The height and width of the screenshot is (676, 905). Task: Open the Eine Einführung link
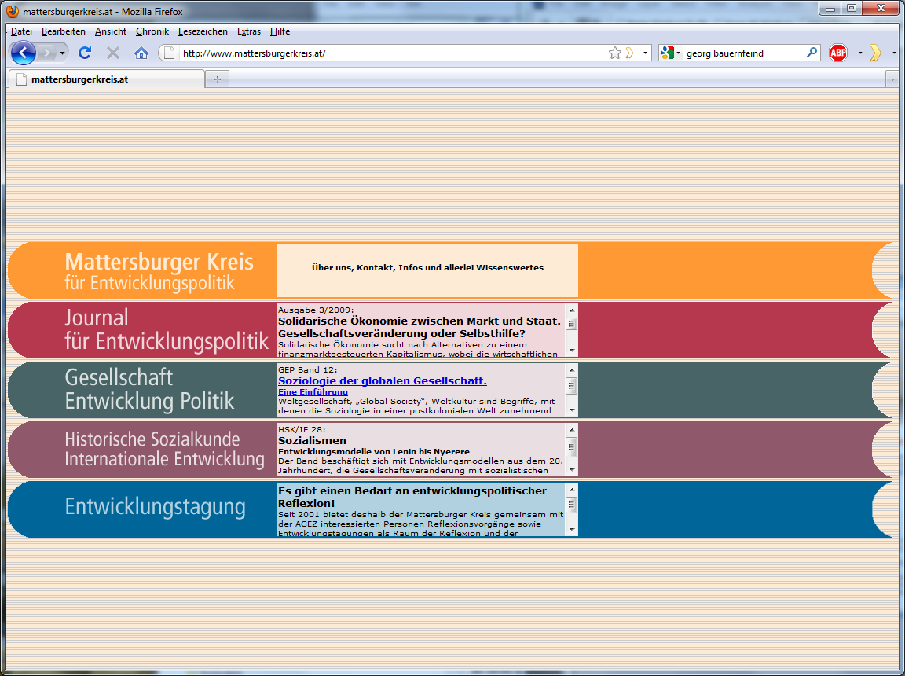[313, 392]
